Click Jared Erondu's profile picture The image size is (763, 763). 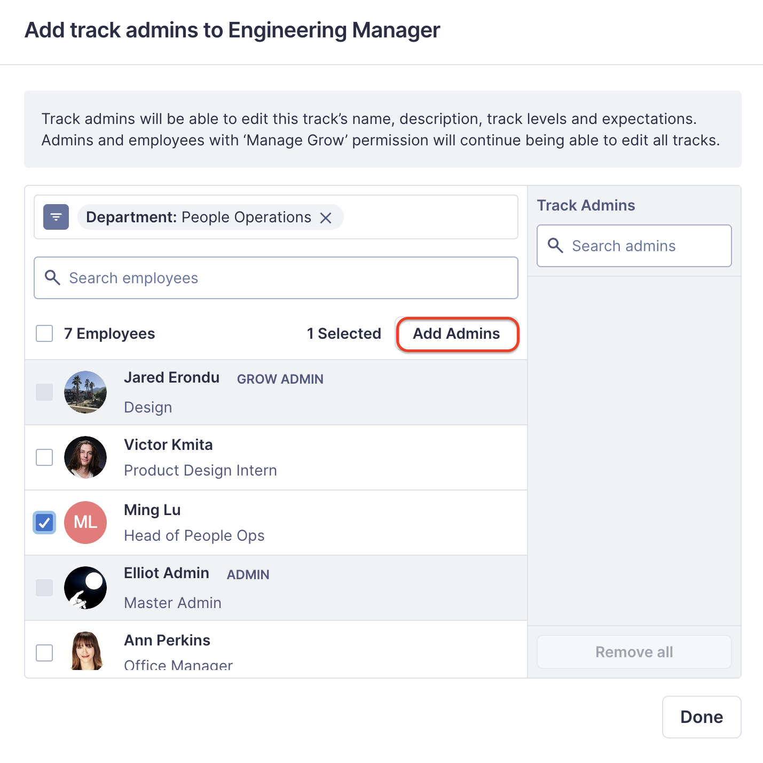85,392
